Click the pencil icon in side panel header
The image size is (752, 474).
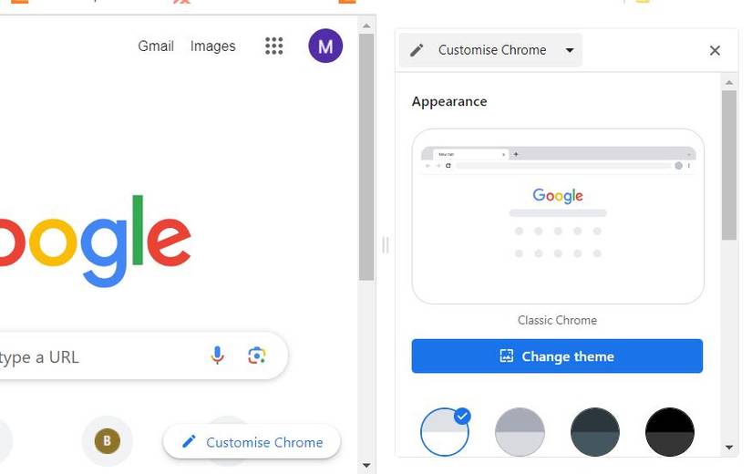coord(417,50)
